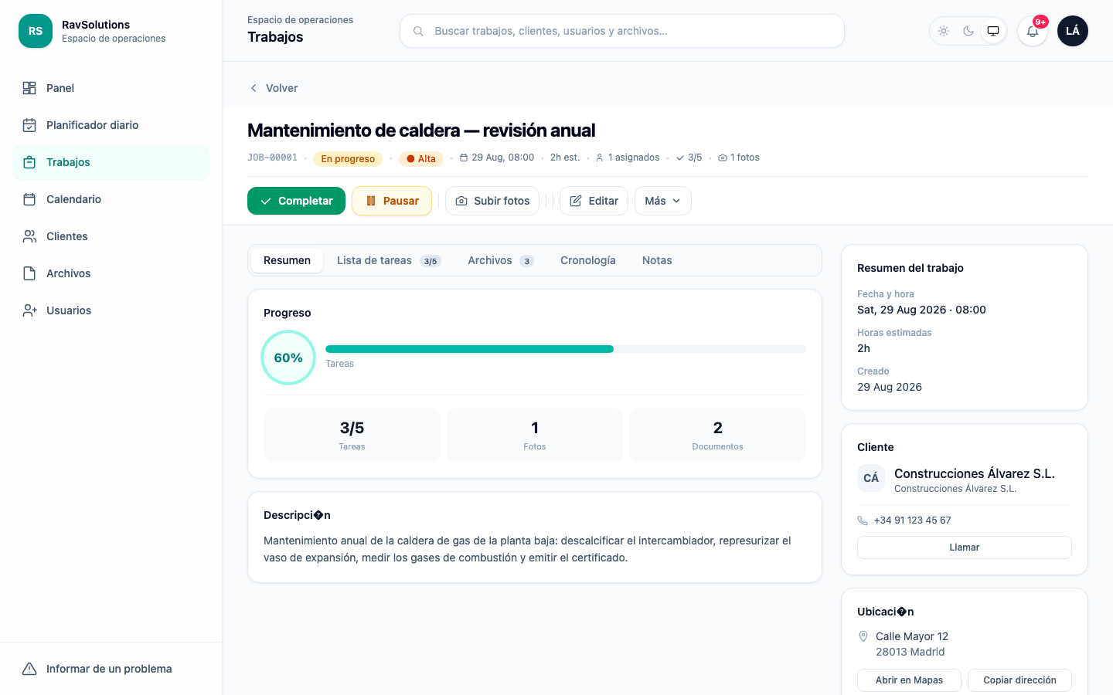
Task: Click the 2 Documentos stat card
Action: (x=718, y=436)
